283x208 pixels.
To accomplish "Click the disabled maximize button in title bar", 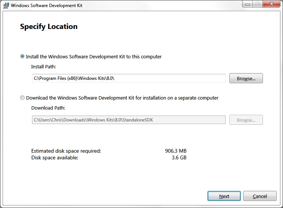I will (258, 4).
